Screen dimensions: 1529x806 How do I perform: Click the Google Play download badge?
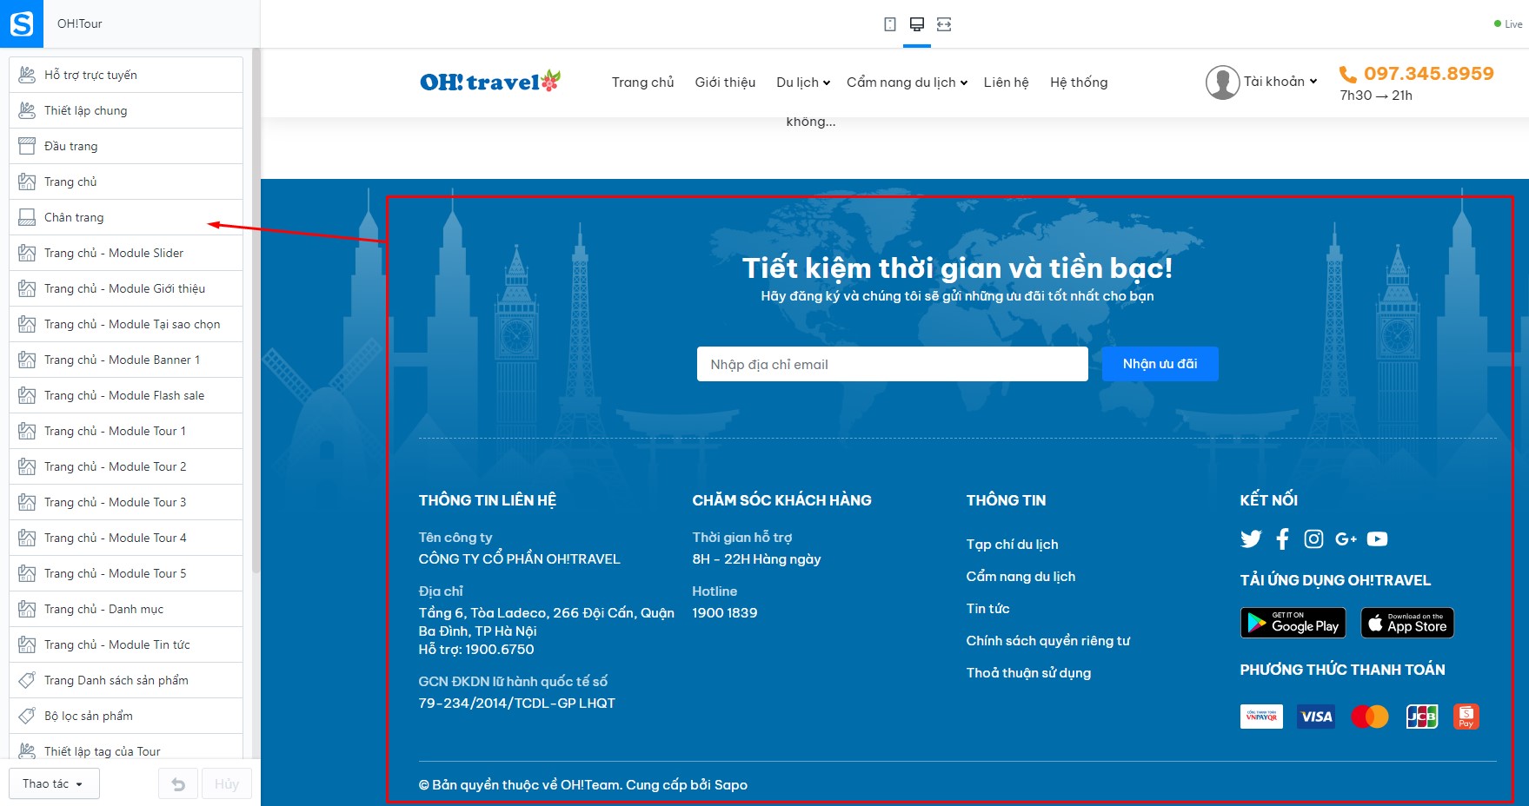(x=1293, y=623)
